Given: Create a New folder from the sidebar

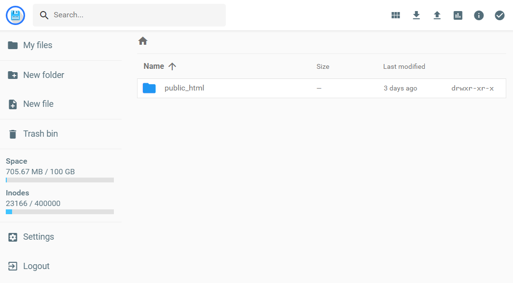Looking at the screenshot, I should 43,75.
